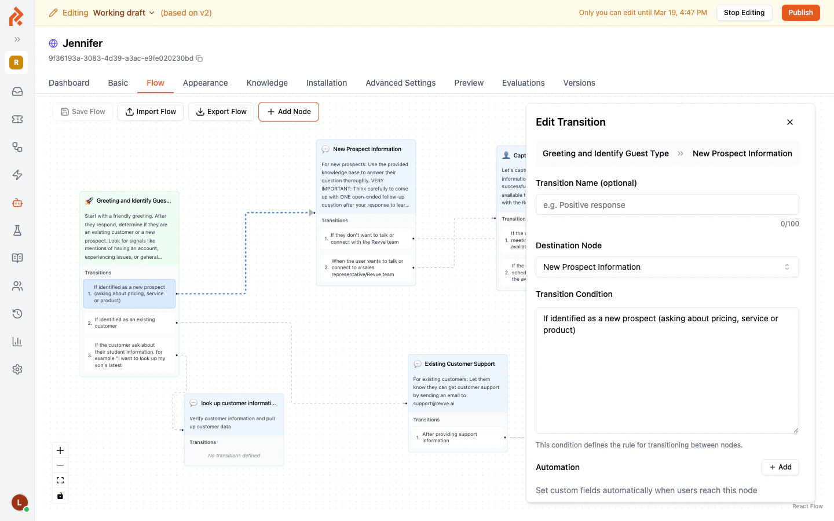Switch to the Evaluations tab
The height and width of the screenshot is (521, 834).
coord(523,83)
